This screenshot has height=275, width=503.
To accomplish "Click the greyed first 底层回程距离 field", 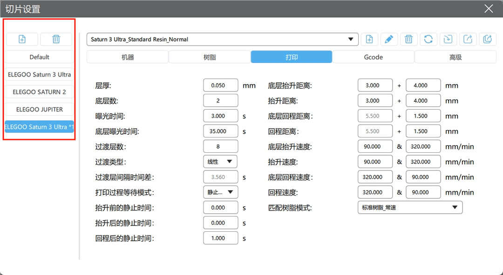I will [375, 116].
